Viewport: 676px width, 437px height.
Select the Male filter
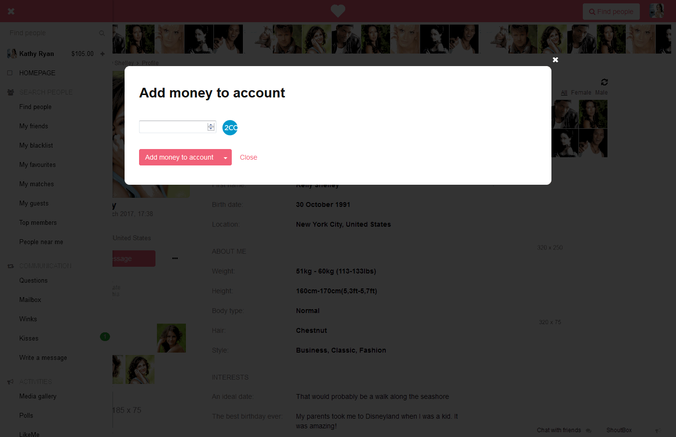pos(601,93)
